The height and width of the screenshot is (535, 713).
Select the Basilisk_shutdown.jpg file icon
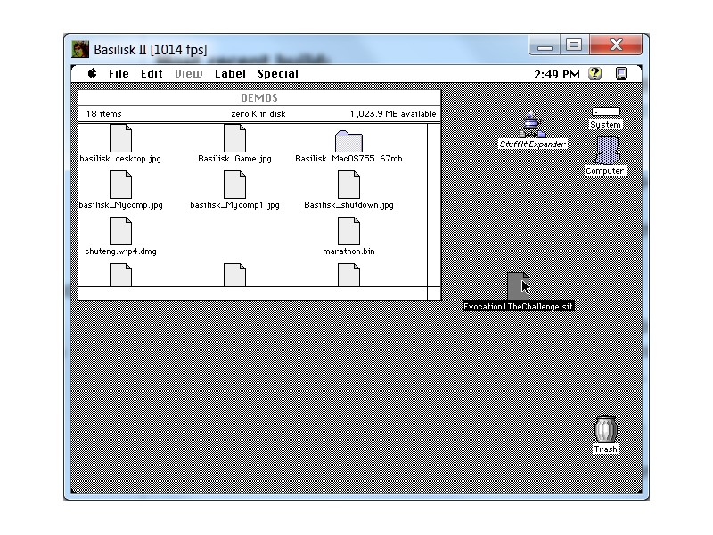[348, 185]
